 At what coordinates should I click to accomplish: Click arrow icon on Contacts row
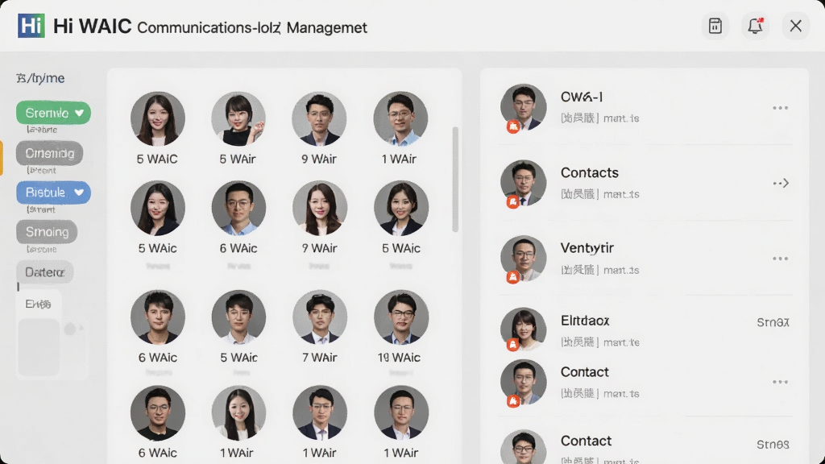coord(781,183)
